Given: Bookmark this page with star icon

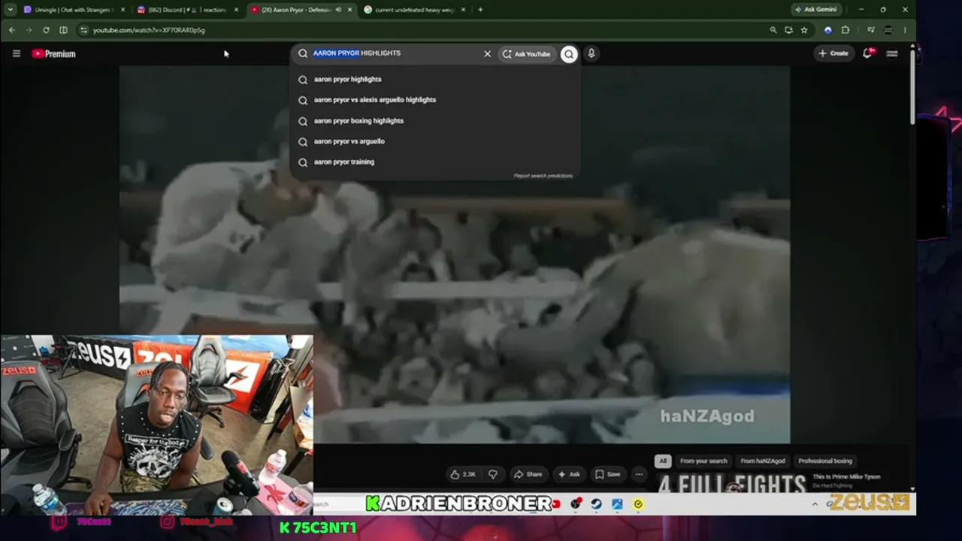Looking at the screenshot, I should (804, 30).
